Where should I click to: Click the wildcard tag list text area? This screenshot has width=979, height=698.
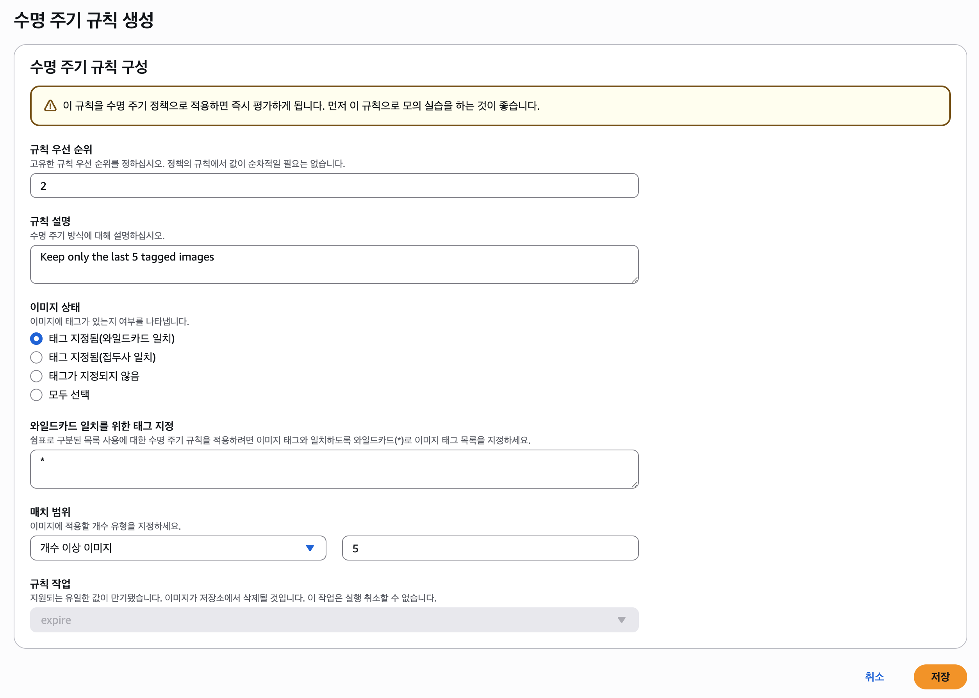[x=334, y=469]
